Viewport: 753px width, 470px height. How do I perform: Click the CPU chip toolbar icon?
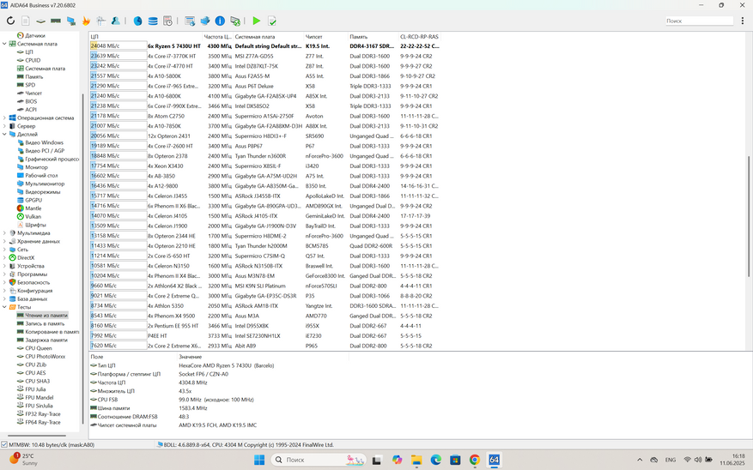41,21
